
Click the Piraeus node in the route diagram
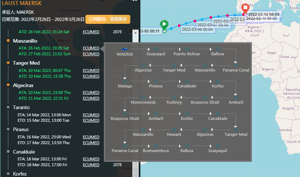click(156, 81)
